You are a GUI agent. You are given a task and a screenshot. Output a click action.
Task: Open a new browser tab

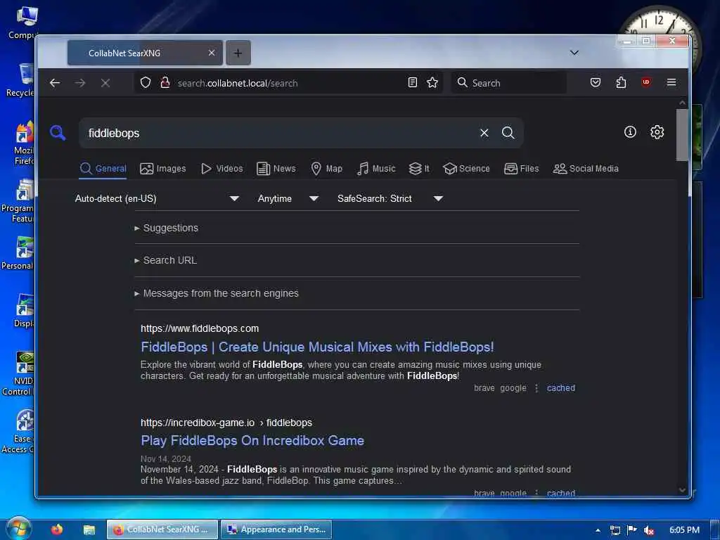click(238, 53)
